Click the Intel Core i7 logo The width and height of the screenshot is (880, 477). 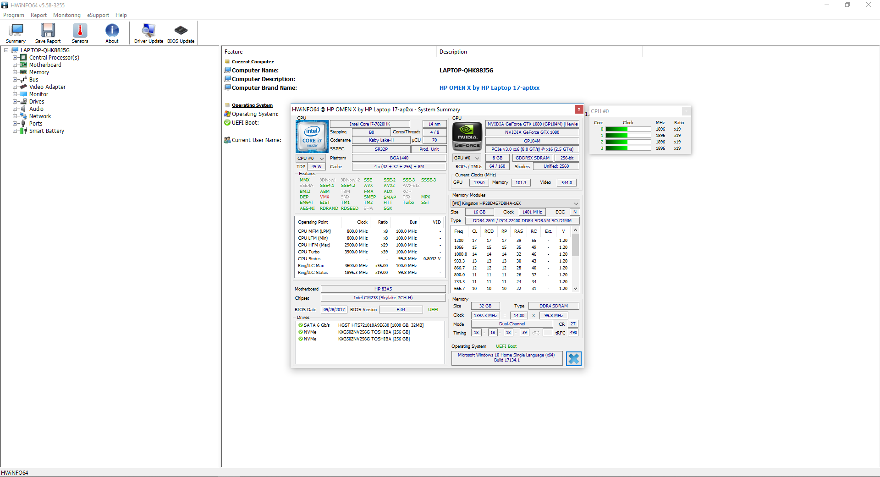(x=312, y=137)
